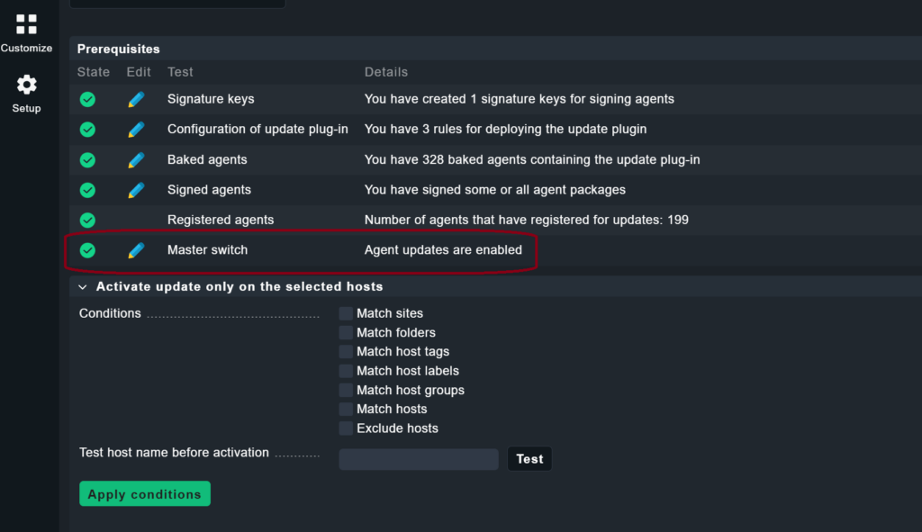The image size is (922, 532).
Task: Enable Match host groups filtering
Action: pos(346,390)
